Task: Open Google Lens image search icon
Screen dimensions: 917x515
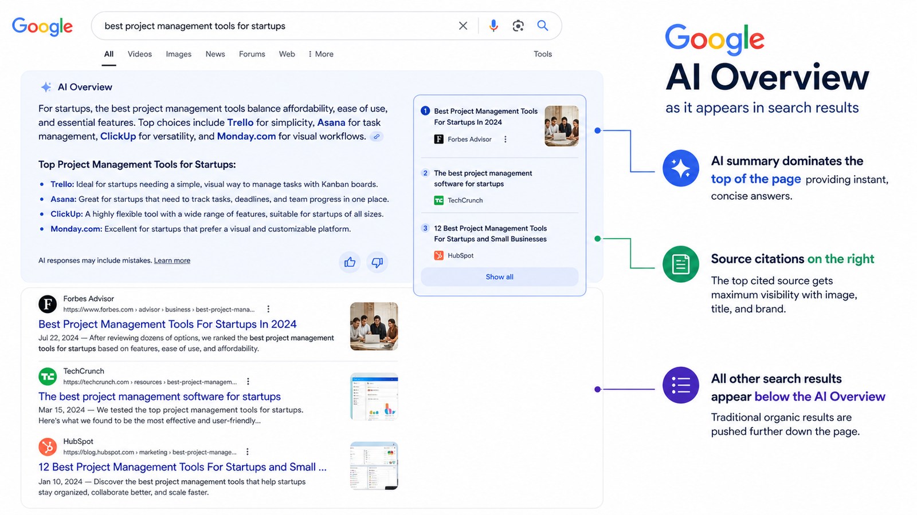Action: click(x=518, y=26)
